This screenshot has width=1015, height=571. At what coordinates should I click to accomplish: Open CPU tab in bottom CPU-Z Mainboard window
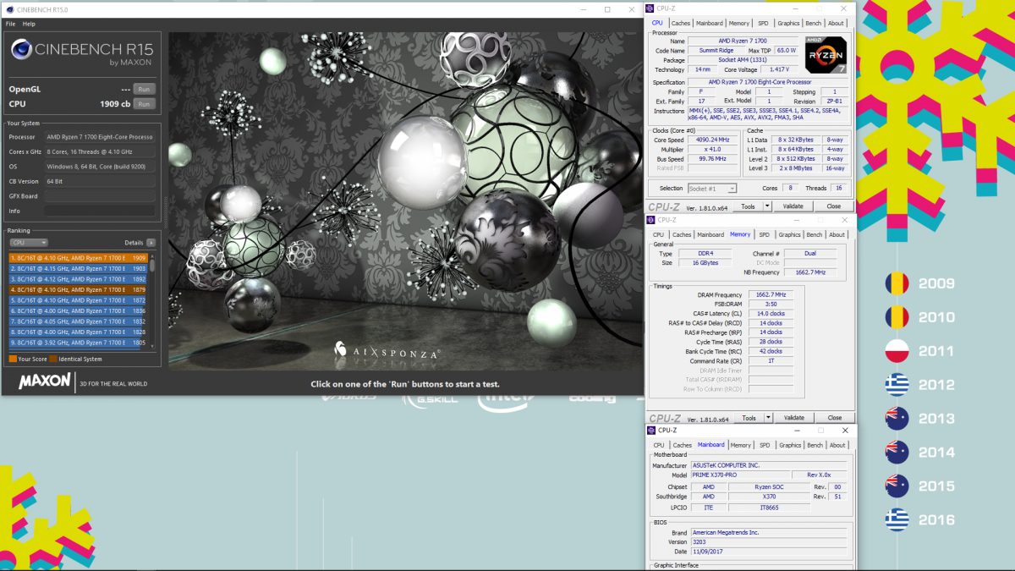[x=659, y=445]
